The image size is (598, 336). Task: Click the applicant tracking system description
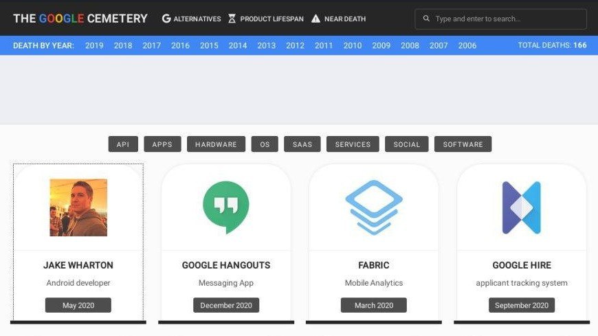pos(521,283)
